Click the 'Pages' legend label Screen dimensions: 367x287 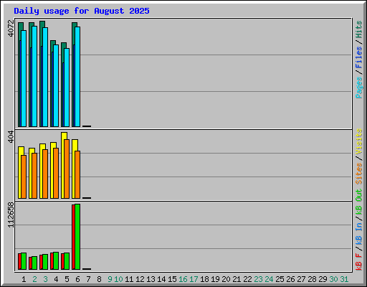(x=358, y=88)
